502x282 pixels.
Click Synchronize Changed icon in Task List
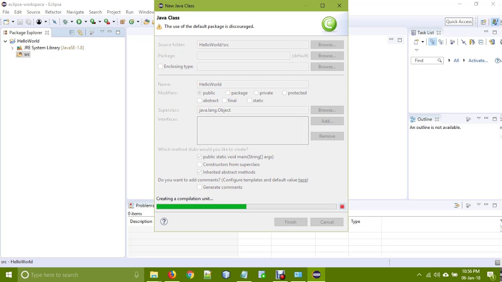(x=492, y=42)
